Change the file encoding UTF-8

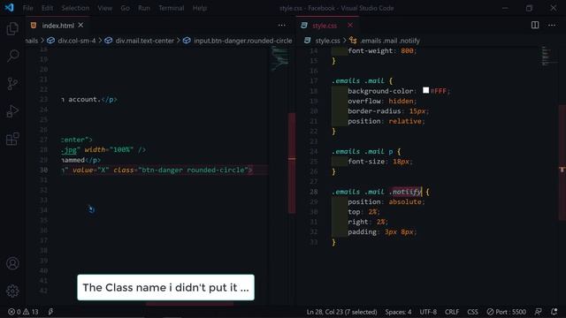[428, 312]
